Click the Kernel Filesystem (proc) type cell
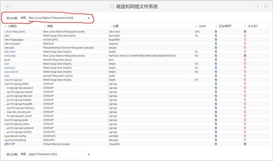 tap(57, 60)
